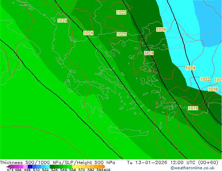Select the 1018 isobar label

[x=213, y=89]
